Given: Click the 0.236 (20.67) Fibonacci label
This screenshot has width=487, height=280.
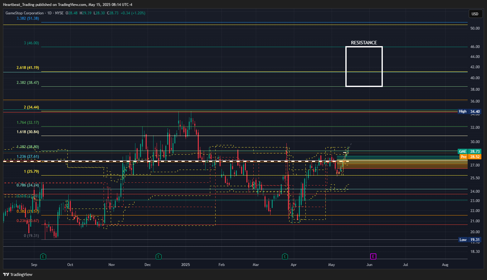Looking at the screenshot, I should (28, 221).
